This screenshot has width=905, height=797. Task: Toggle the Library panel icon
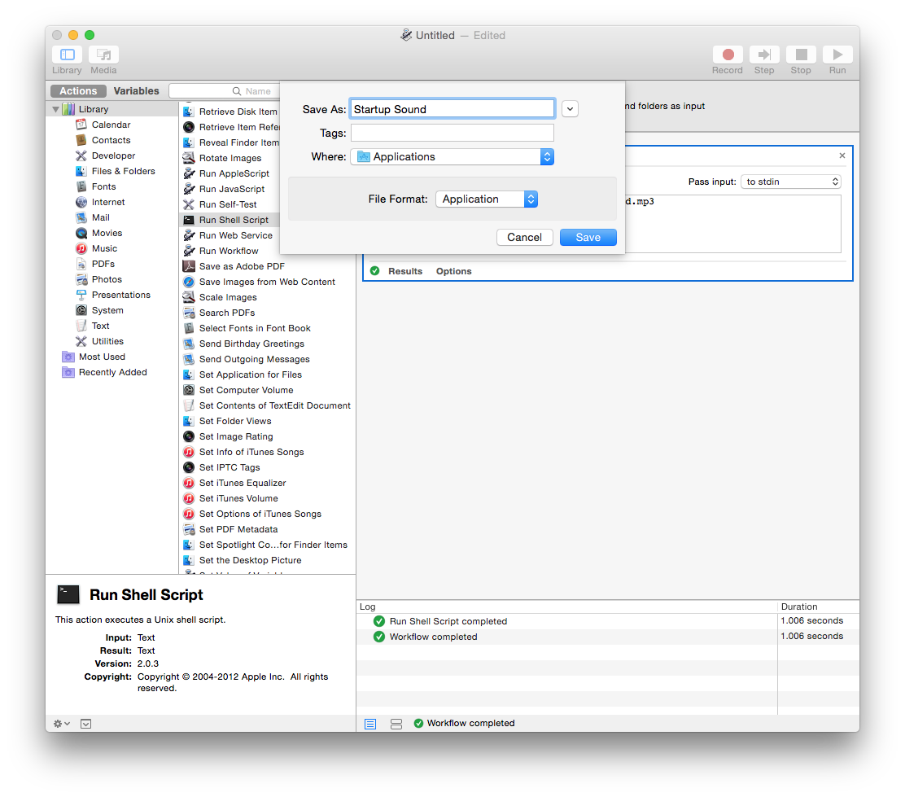(x=67, y=55)
